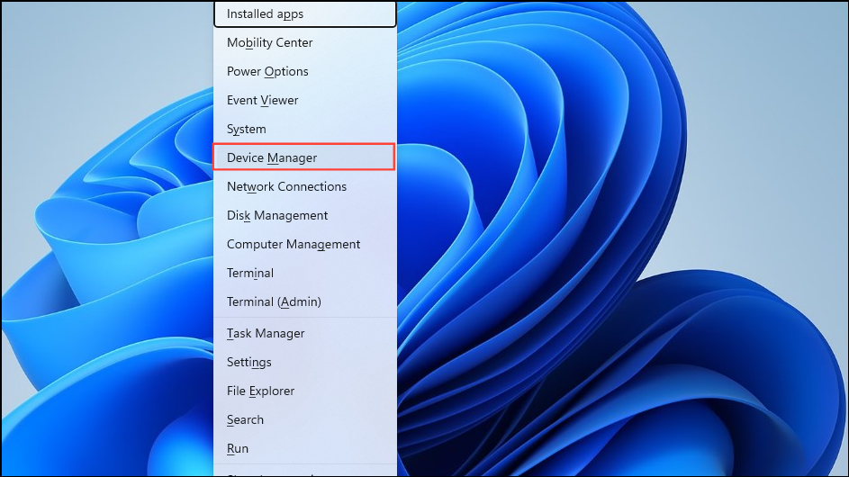Launch Disk Management

(x=305, y=215)
